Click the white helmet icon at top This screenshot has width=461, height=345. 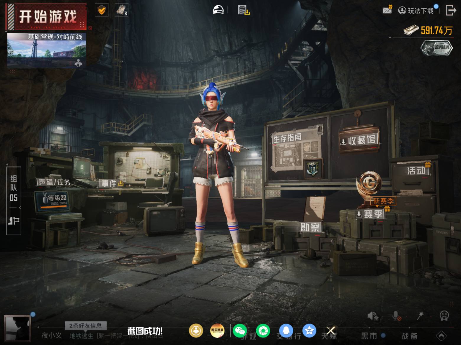[x=218, y=10]
